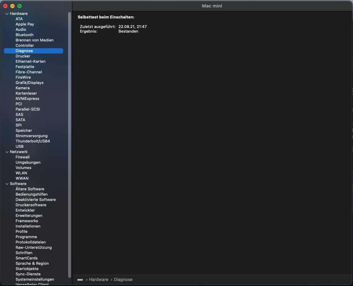Select Apple Pay in the sidebar
353x286 pixels.
point(25,24)
